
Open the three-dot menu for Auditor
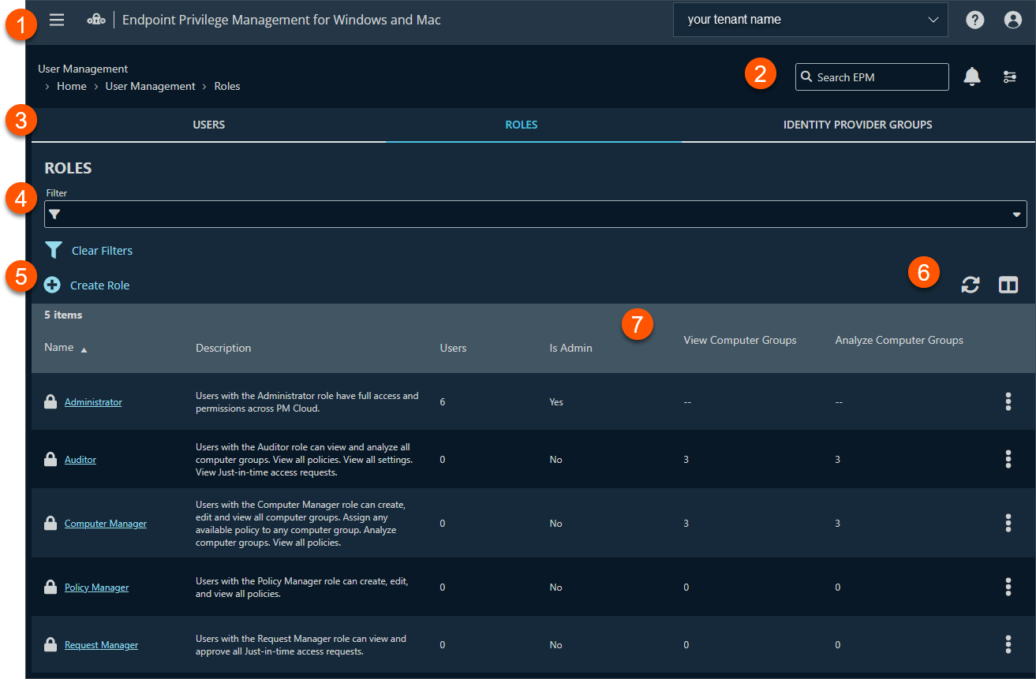(x=1008, y=459)
